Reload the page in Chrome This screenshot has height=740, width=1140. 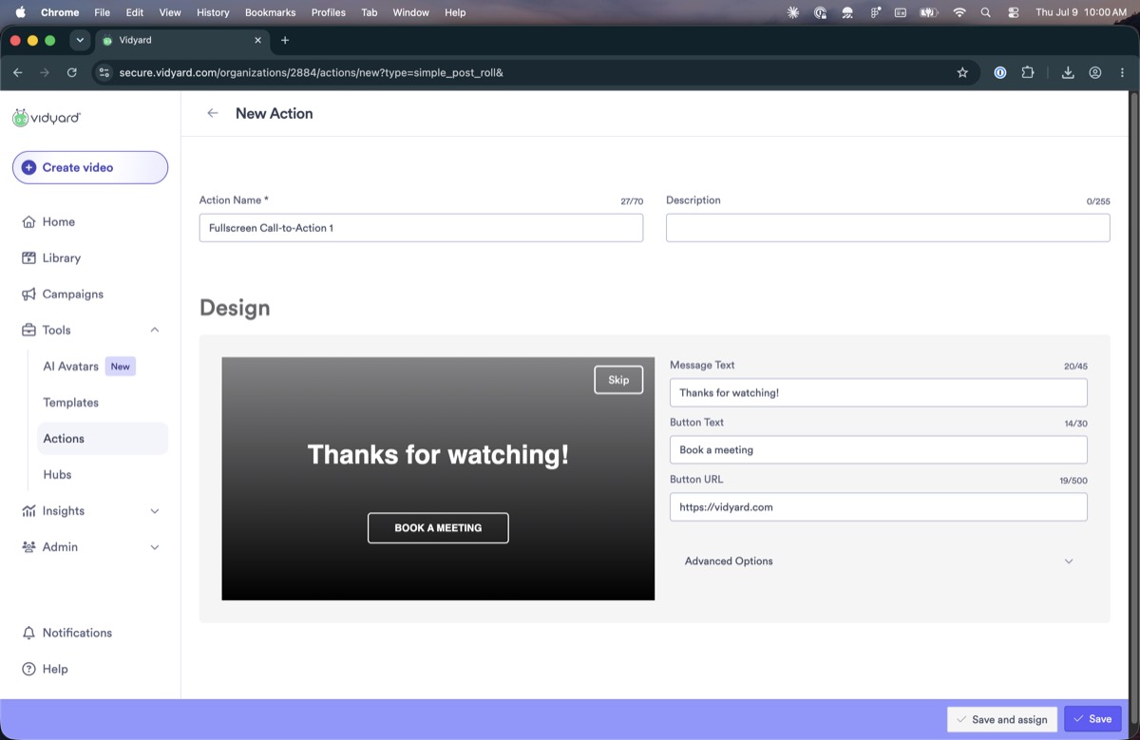(72, 72)
